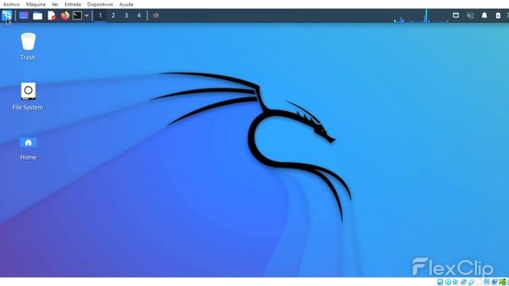The image size is (509, 286).
Task: Click the VirtualBox network status icon
Action: click(463, 282)
